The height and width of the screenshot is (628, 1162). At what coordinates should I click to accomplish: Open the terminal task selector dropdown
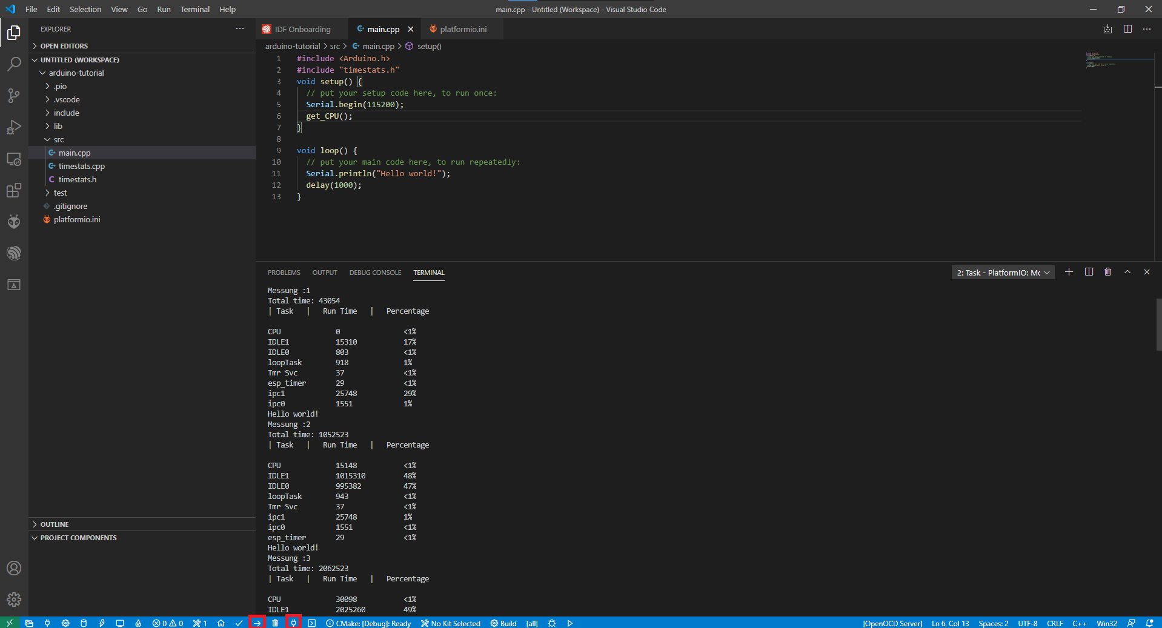(x=1003, y=273)
